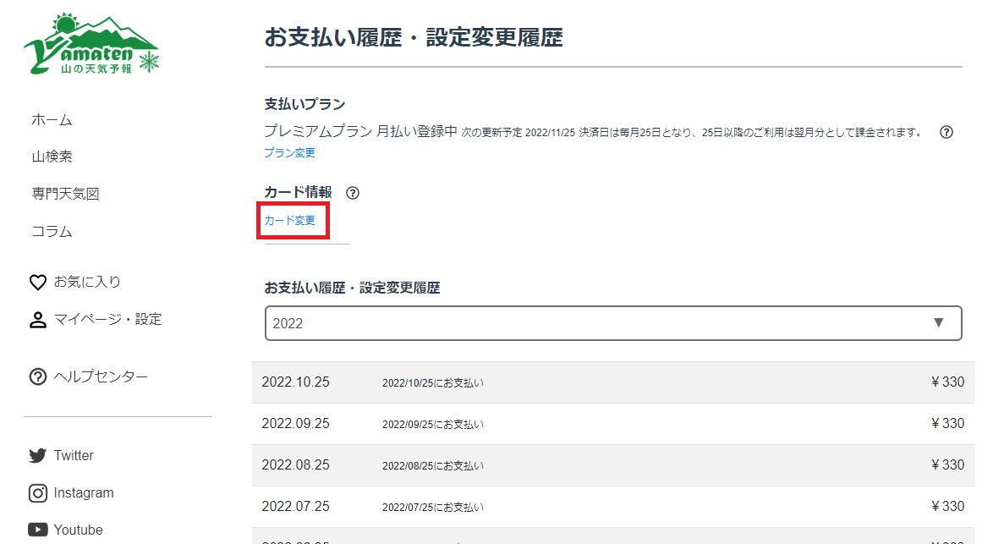993x544 pixels.
Task: Click the Twitter bird icon
Action: (x=37, y=456)
